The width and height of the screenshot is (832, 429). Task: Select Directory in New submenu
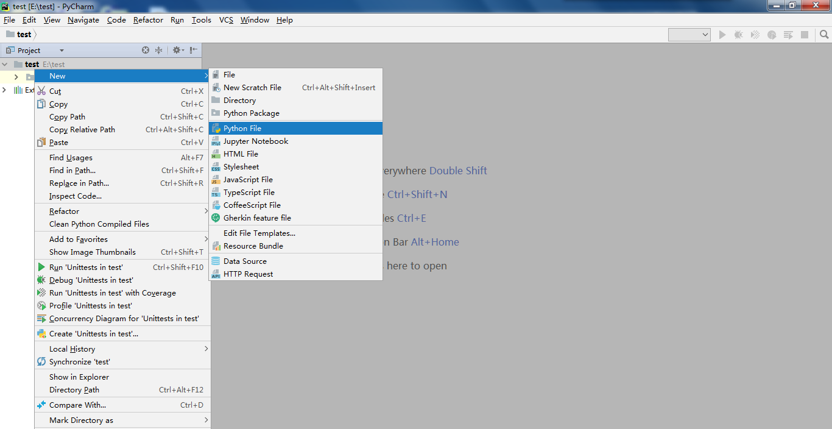295,100
